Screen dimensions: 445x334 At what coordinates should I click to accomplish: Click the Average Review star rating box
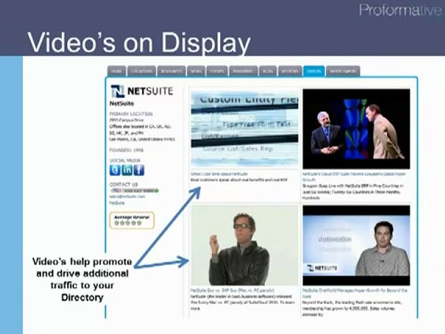pyautogui.click(x=132, y=220)
